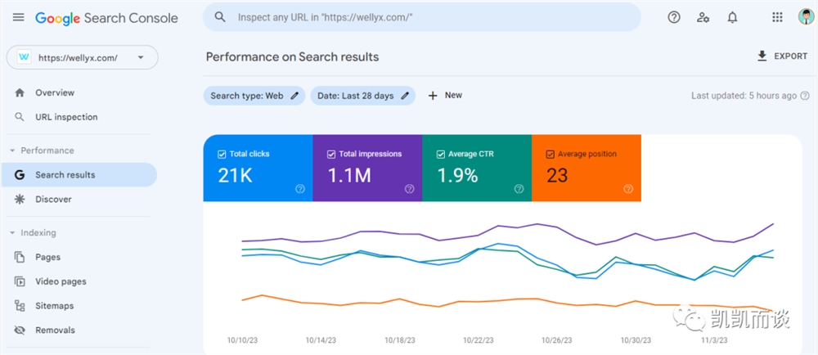Viewport: 818px width, 355px height.
Task: Click the EXPORT button
Action: click(782, 56)
